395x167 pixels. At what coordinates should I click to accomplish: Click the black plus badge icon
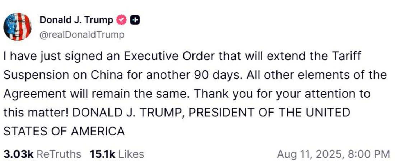tap(135, 20)
